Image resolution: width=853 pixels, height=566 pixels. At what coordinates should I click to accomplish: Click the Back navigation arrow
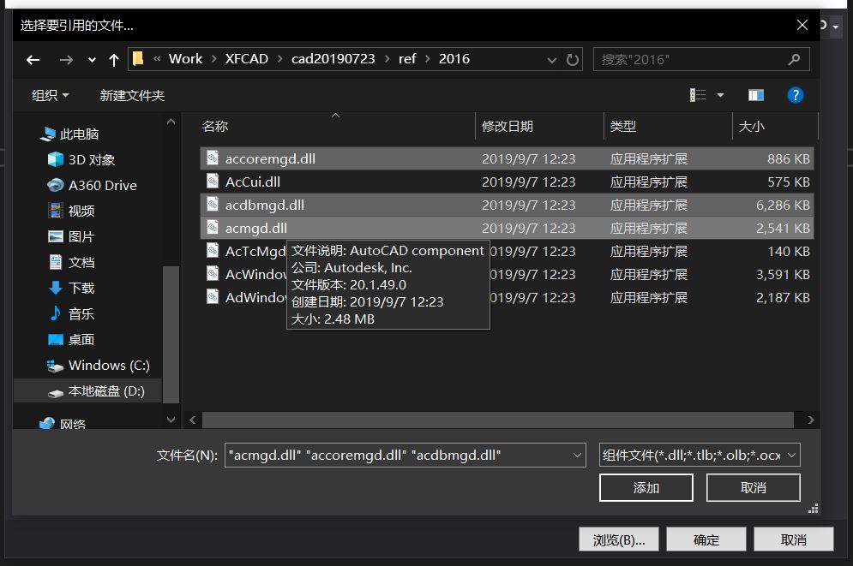[x=33, y=58]
